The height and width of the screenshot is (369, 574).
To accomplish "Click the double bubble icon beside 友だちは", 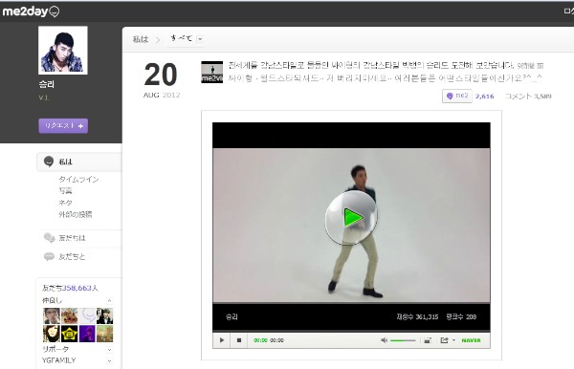I will (x=49, y=238).
